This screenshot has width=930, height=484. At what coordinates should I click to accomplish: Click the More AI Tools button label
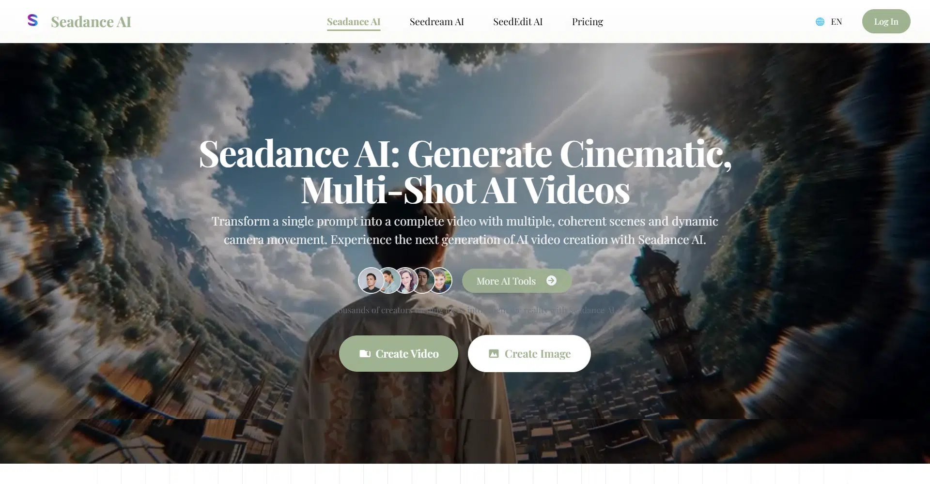pos(506,281)
